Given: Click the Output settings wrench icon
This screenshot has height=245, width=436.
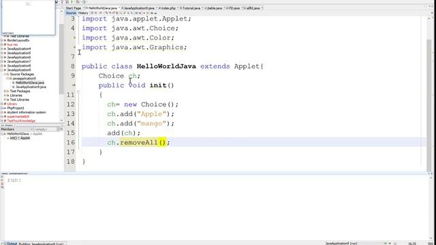Looking at the screenshot, I should click(x=2, y=188).
